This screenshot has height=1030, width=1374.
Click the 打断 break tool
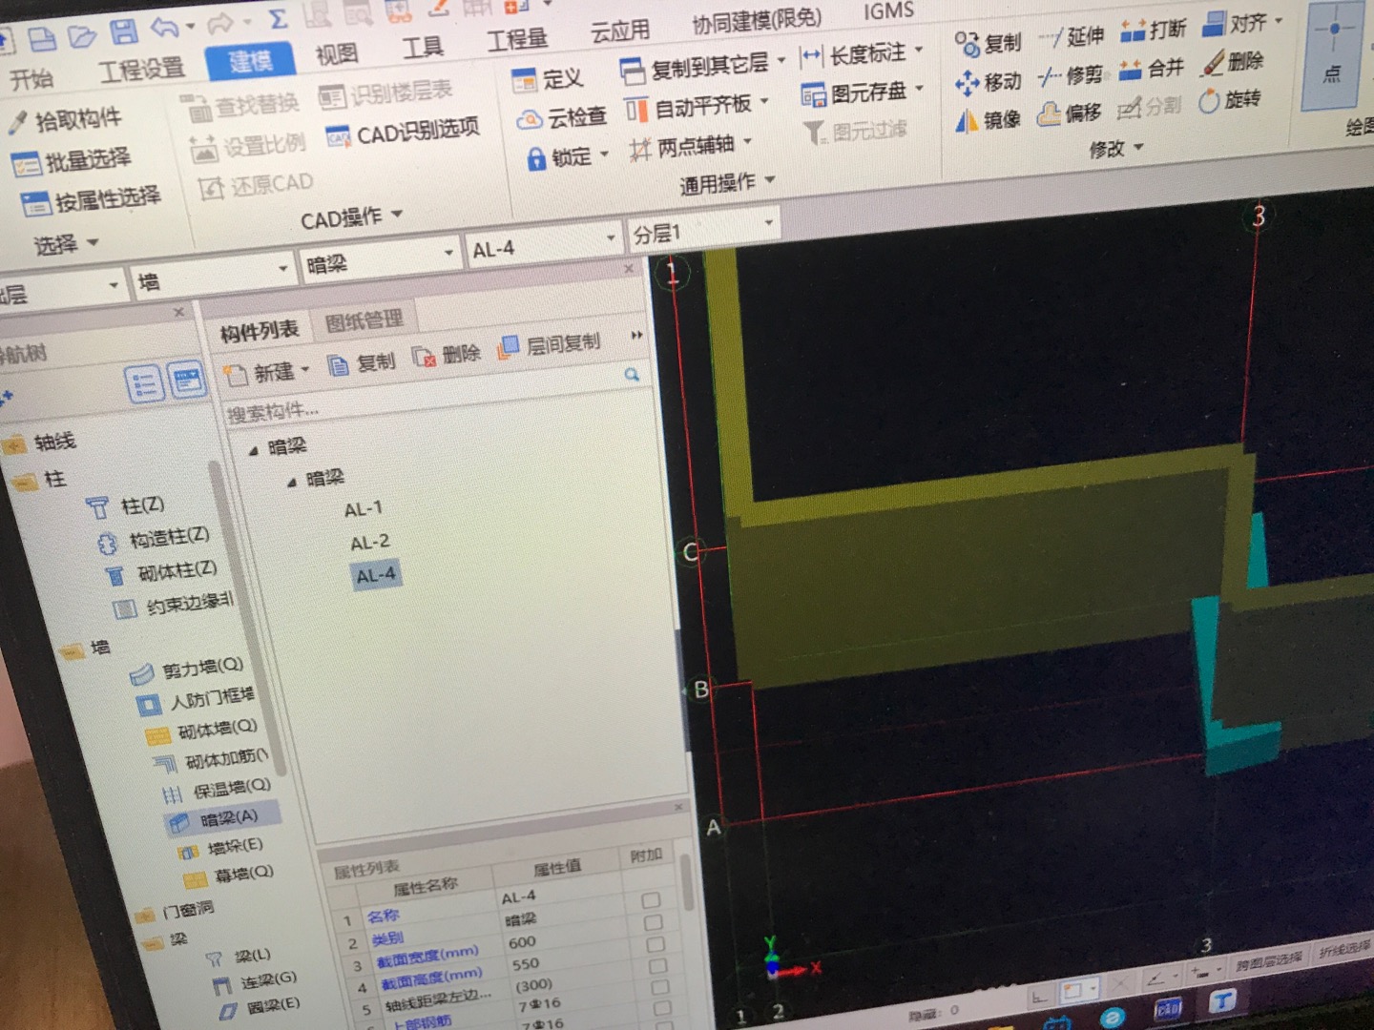[1153, 30]
